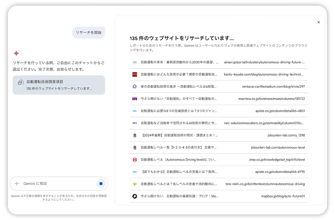
Task: Open source '今さら聞けない、自動運転の基礎知識'
Action: 180,196
